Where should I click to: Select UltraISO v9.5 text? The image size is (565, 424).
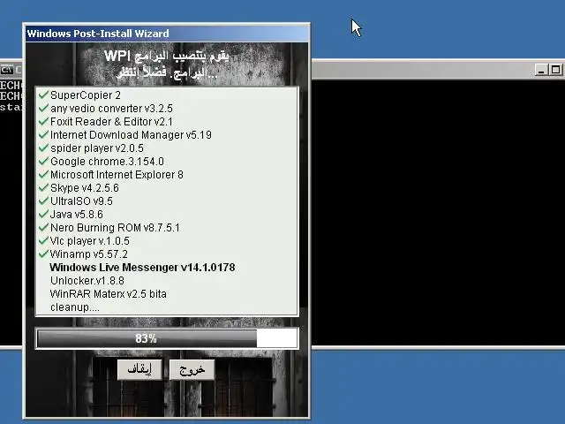(81, 201)
